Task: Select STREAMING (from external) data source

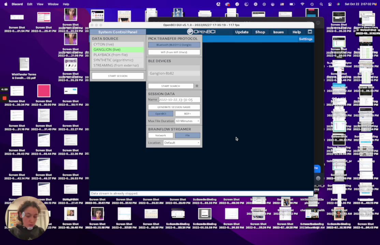Action: 118,65
